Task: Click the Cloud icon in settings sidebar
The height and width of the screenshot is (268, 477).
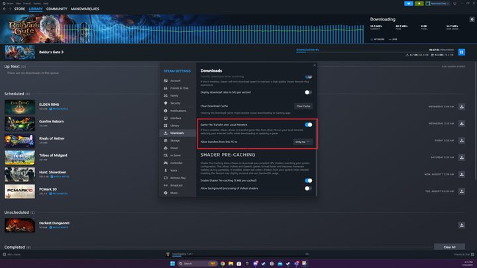Action: coord(166,148)
